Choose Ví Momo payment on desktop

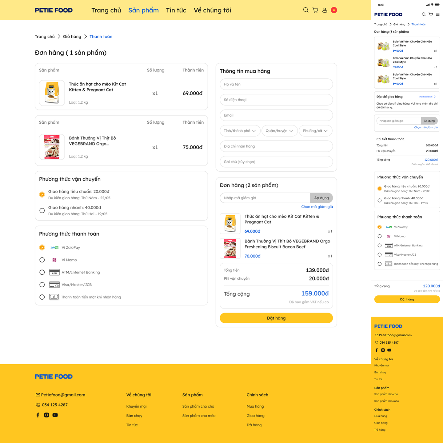pyautogui.click(x=42, y=260)
